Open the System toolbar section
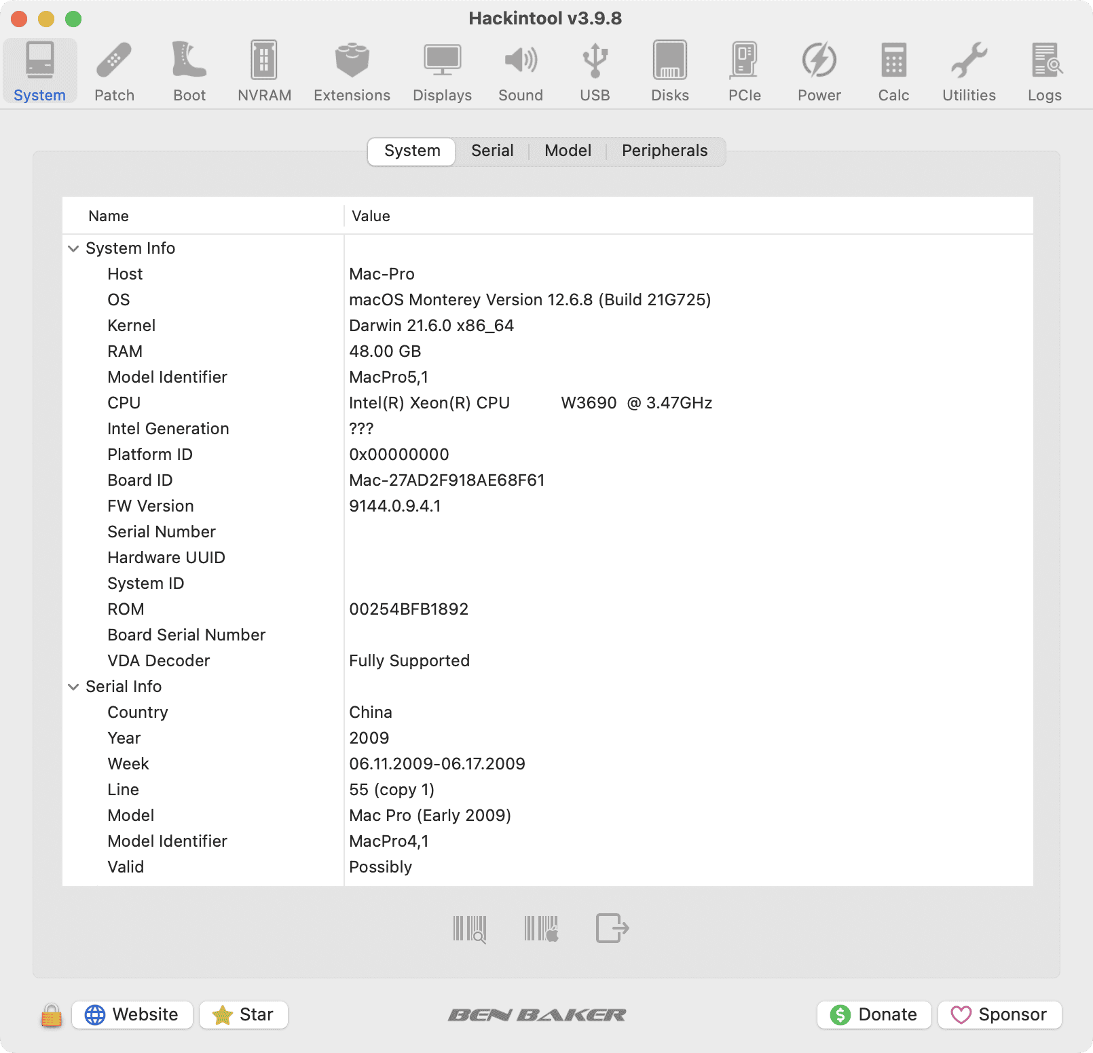The width and height of the screenshot is (1093, 1053). [x=40, y=71]
